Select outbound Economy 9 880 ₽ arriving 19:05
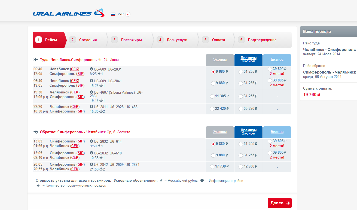This screenshot has height=210, width=357. pyautogui.click(x=213, y=83)
